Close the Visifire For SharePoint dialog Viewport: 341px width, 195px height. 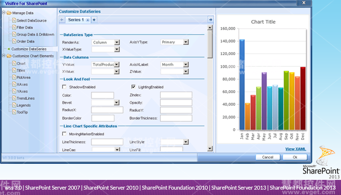[304, 3]
